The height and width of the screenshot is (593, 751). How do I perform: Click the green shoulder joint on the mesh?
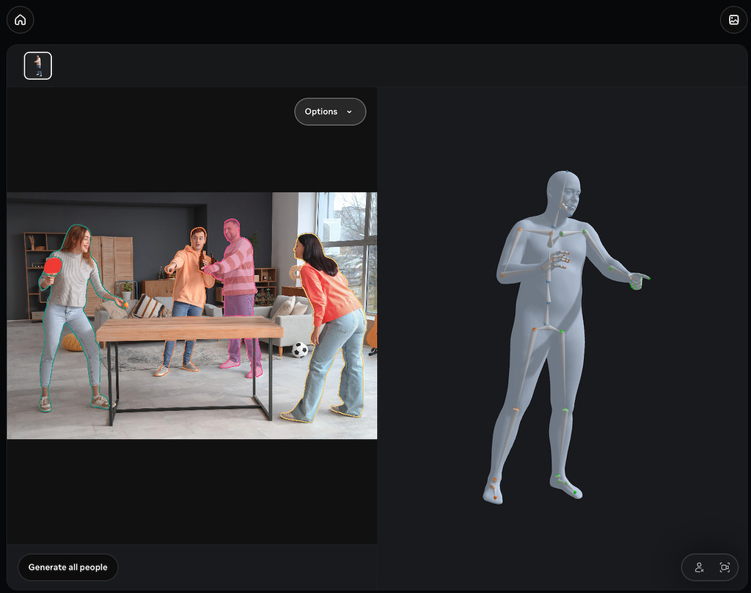(x=585, y=232)
